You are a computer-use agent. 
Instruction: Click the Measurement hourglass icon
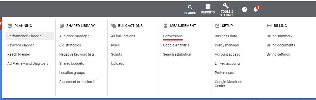click(x=165, y=26)
